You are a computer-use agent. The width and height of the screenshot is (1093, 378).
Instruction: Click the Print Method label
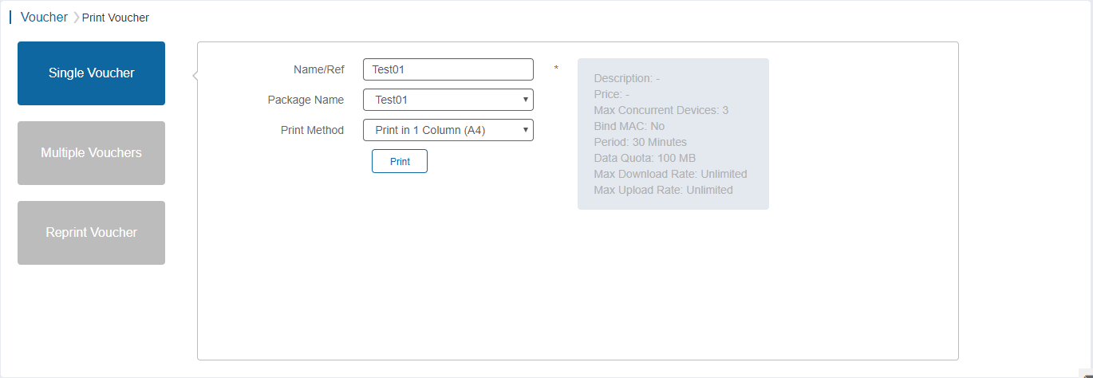[312, 130]
